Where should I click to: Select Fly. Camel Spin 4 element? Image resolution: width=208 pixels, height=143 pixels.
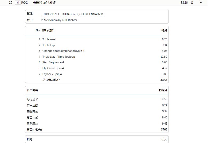[53, 68]
